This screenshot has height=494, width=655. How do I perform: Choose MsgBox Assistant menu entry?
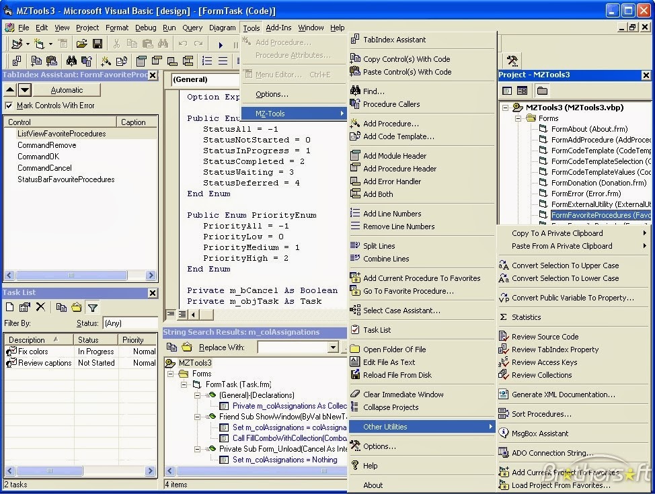pos(575,434)
